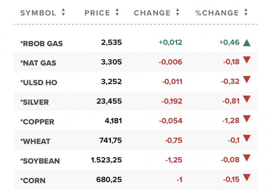271x191 pixels.
Task: Click the red down arrow for COPPER
Action: [247, 119]
